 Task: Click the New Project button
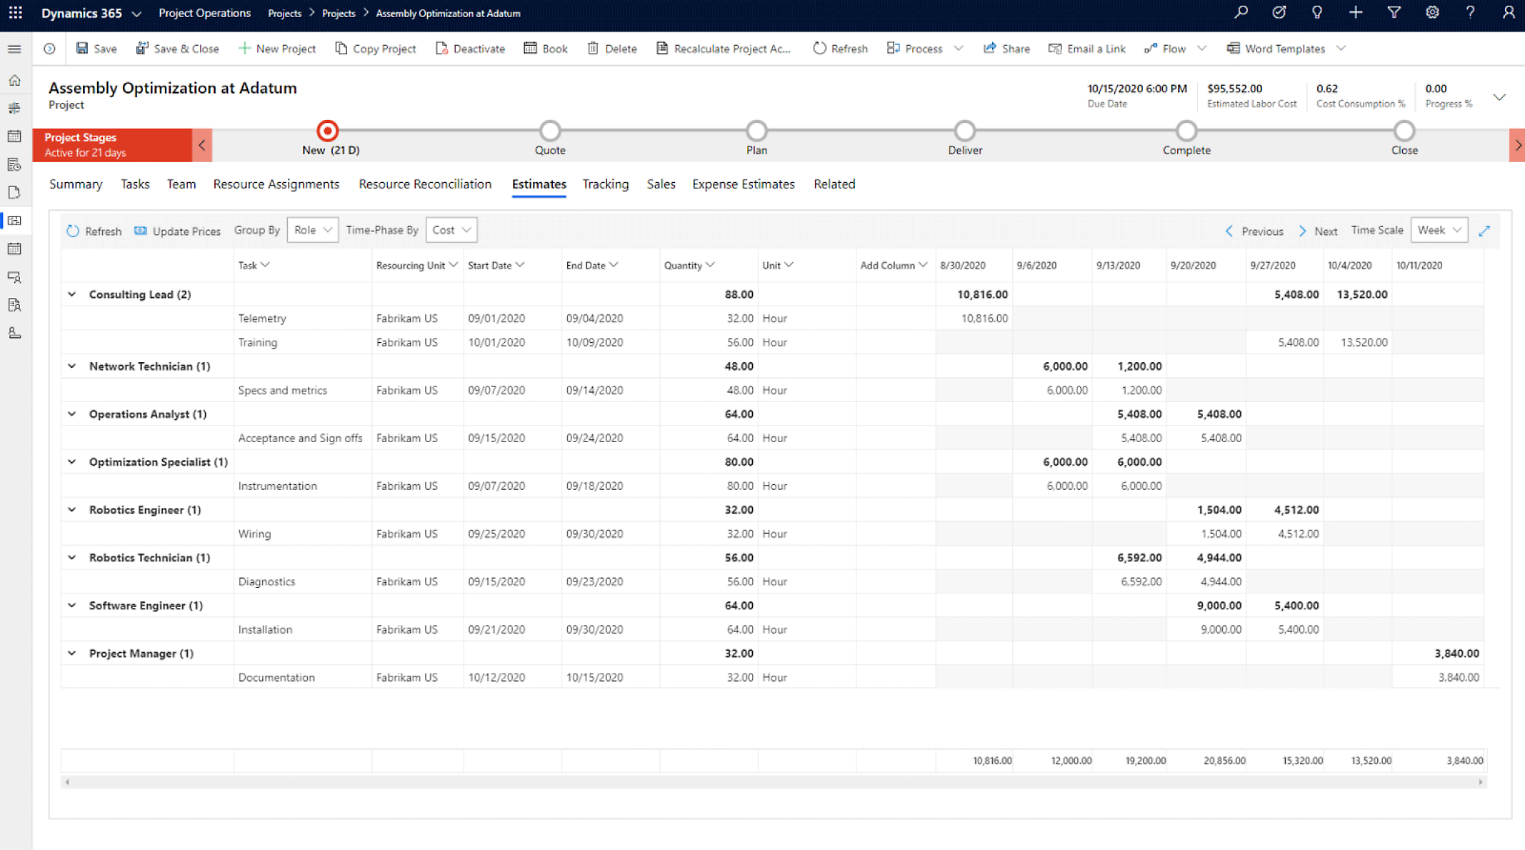pyautogui.click(x=277, y=48)
